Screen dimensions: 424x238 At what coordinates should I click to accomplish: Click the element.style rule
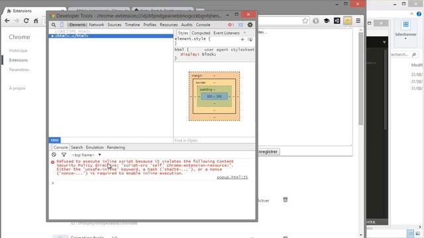click(193, 39)
